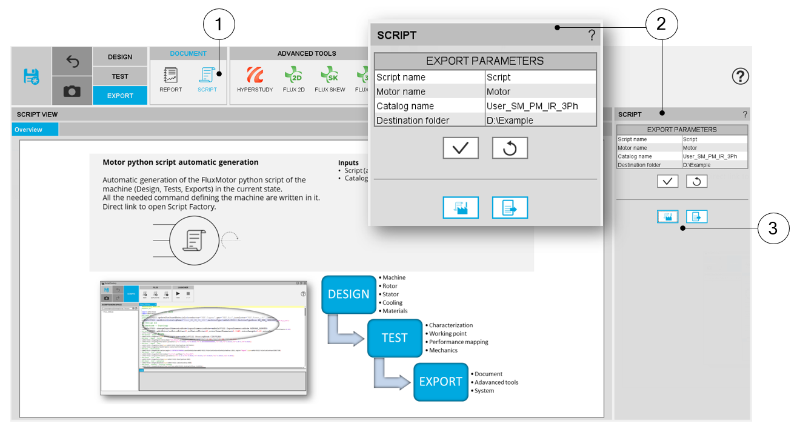The height and width of the screenshot is (435, 797).
Task: Click the Script Factory screenshot thumbnail
Action: (204, 338)
